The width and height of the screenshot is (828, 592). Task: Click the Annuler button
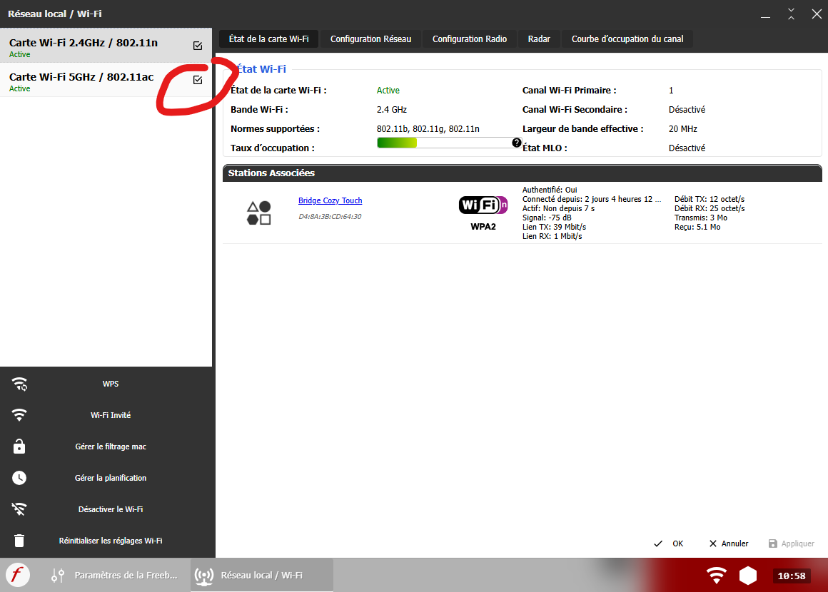(728, 543)
